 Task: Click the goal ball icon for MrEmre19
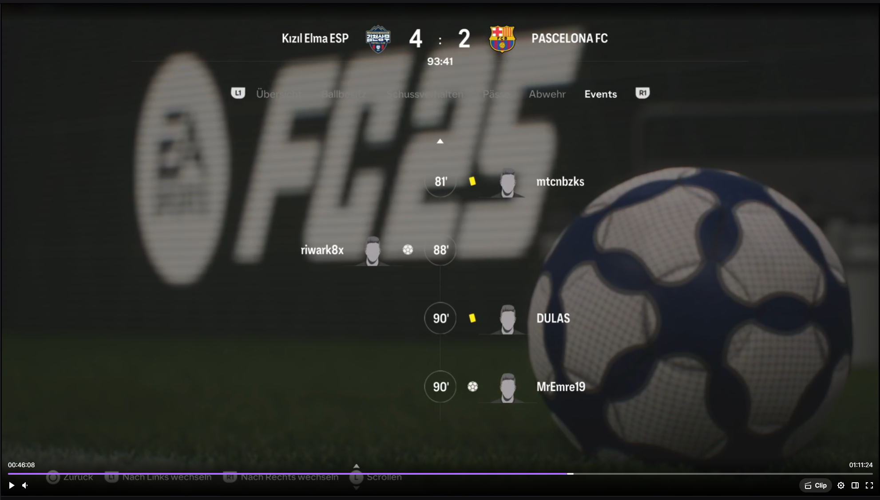coord(473,386)
